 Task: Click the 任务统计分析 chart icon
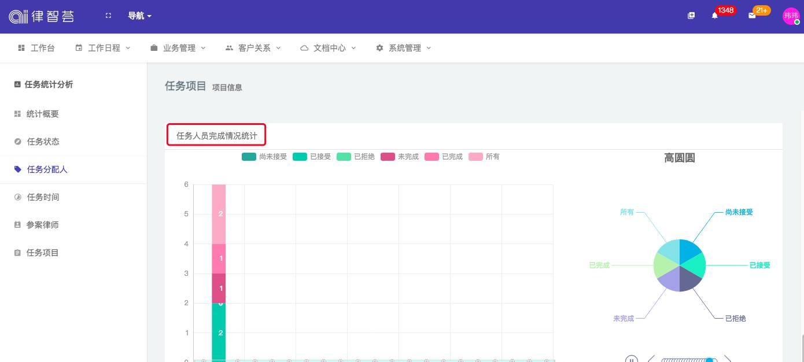point(17,84)
